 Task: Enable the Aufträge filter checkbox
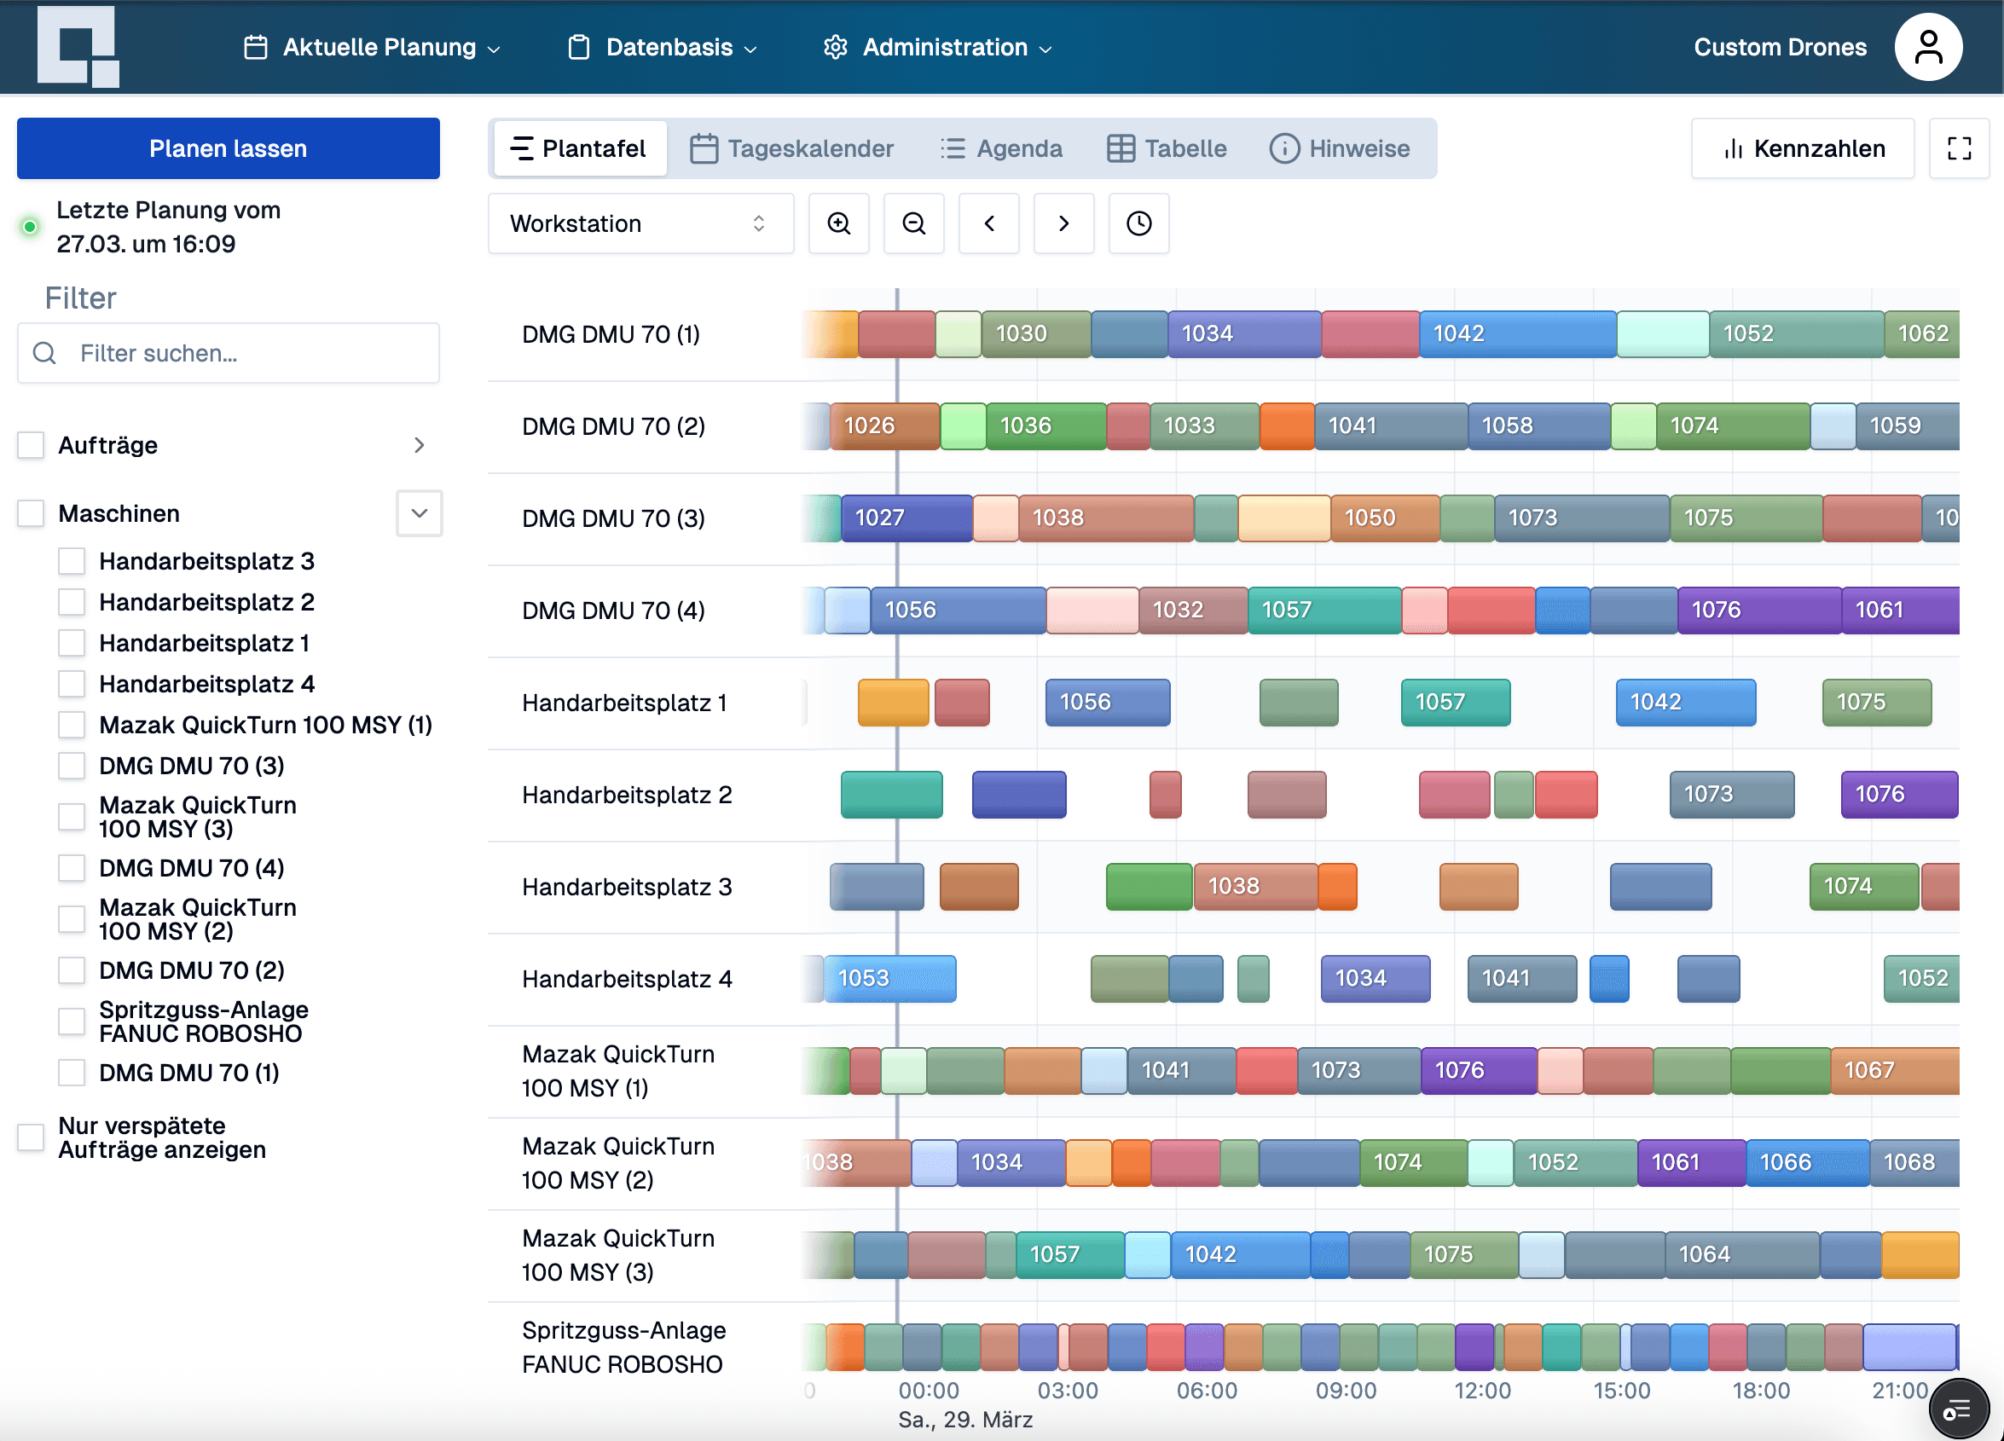(31, 445)
